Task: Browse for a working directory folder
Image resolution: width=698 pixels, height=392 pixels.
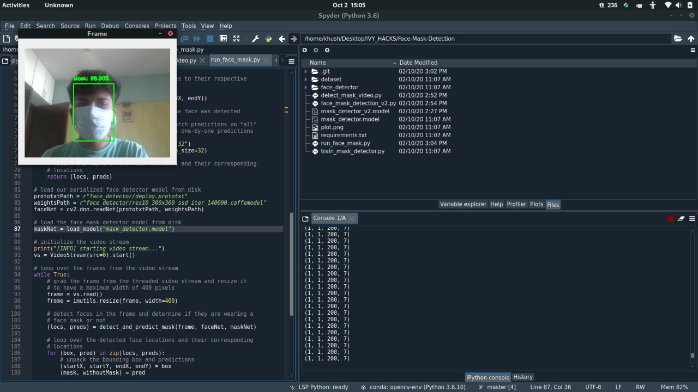Action: point(678,39)
